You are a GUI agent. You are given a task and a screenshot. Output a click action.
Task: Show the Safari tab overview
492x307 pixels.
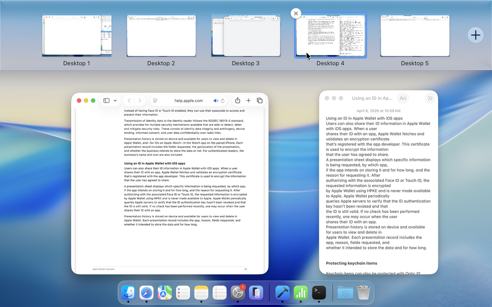(259, 101)
